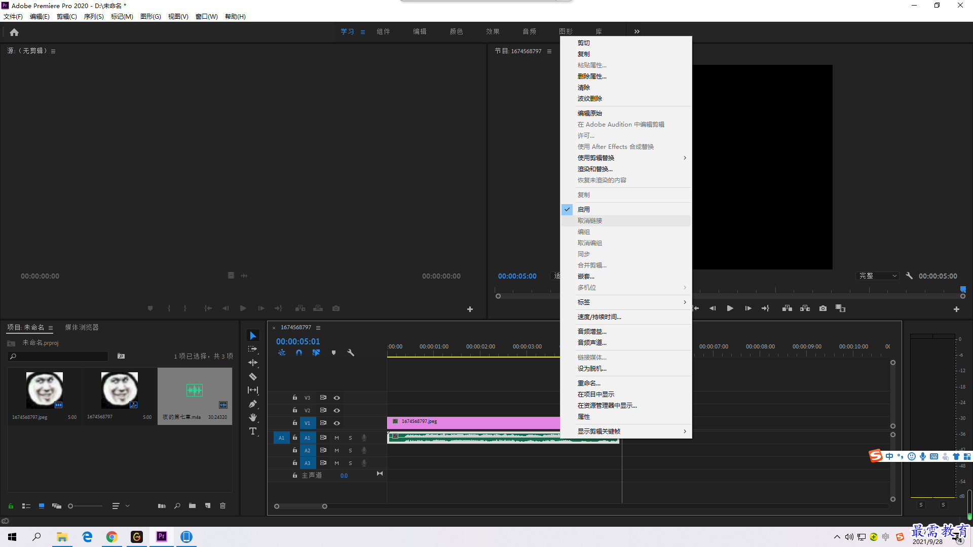973x547 pixels.
Task: Delete selected item with trash icon
Action: click(222, 506)
